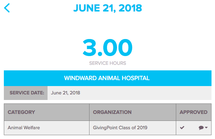Go back using the left chevron arrow
This screenshot has height=139, width=215.
tap(7, 8)
